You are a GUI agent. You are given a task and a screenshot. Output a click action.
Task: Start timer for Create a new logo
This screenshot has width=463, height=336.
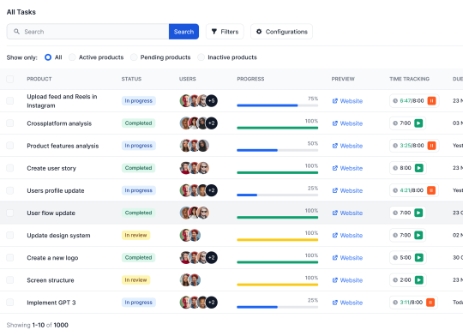pos(418,257)
